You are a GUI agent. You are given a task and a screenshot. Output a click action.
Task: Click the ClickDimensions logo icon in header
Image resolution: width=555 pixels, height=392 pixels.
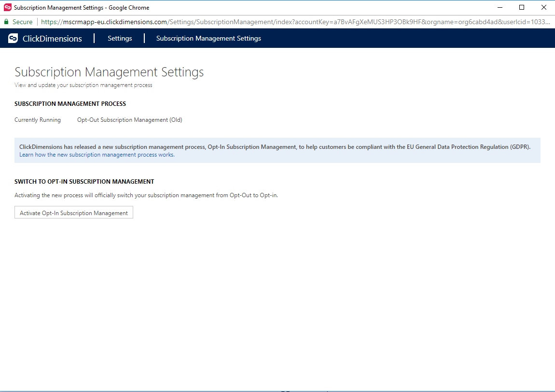[x=13, y=38]
